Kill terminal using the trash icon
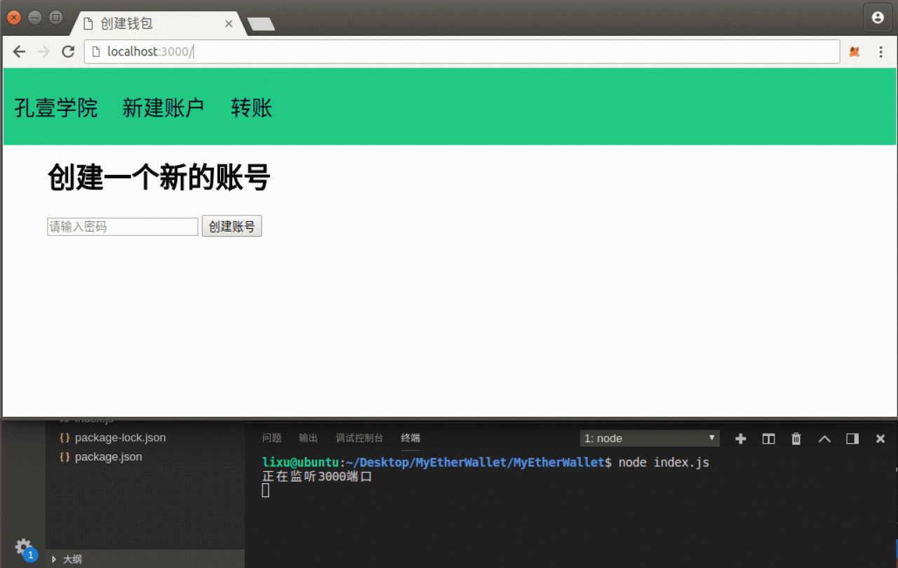The image size is (898, 568). pos(796,439)
